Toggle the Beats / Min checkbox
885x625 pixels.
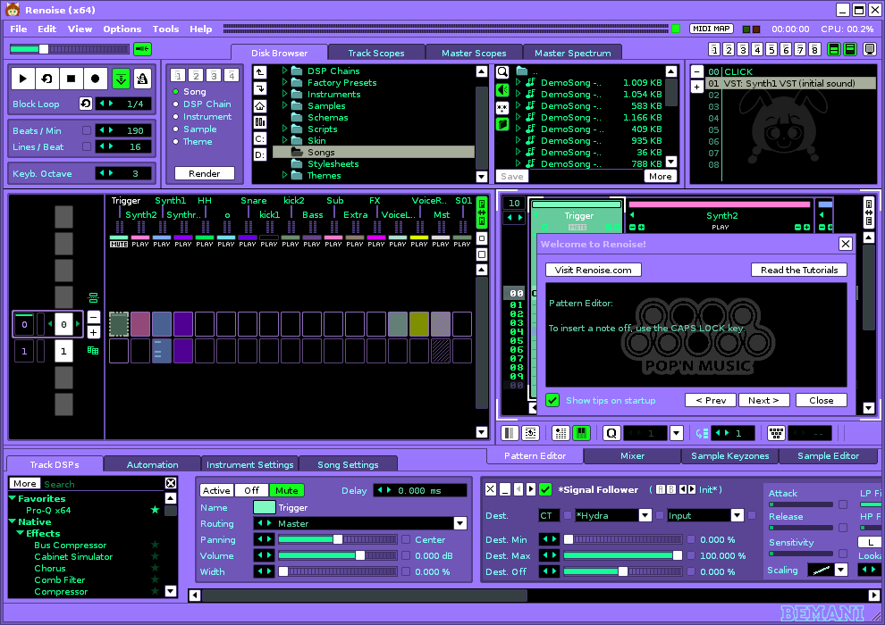87,130
